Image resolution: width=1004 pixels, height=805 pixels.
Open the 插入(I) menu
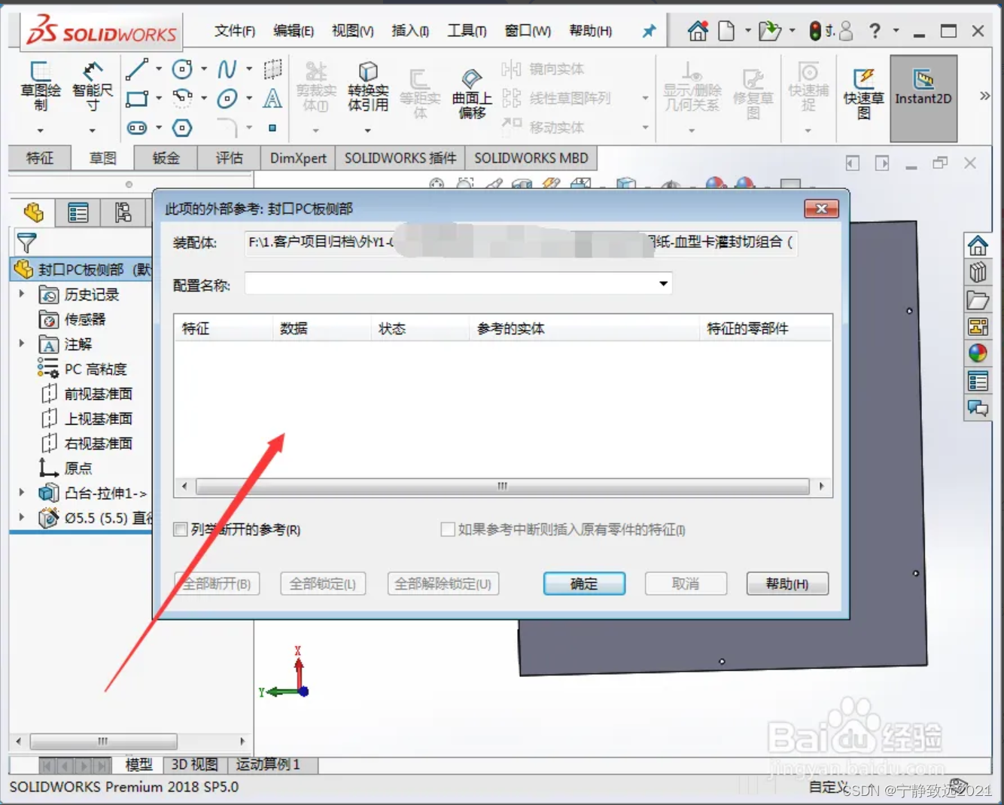pos(410,31)
